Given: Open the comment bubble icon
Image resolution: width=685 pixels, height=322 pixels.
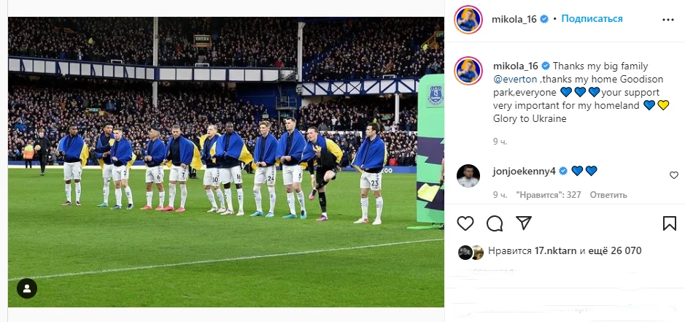Looking at the screenshot, I should click(495, 223).
